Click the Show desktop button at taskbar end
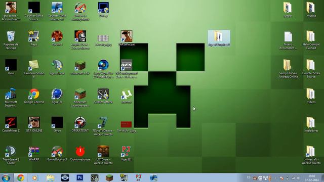Image resolution: width=324 pixels, height=182 pixels. (322, 177)
